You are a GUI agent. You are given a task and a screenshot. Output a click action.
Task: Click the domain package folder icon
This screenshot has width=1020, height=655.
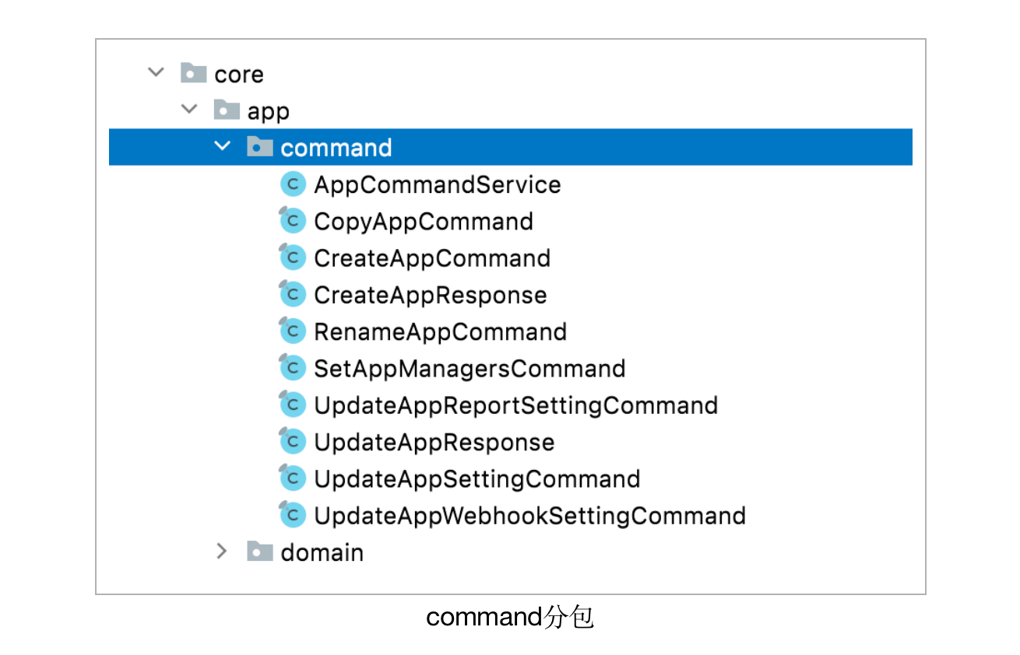(260, 552)
